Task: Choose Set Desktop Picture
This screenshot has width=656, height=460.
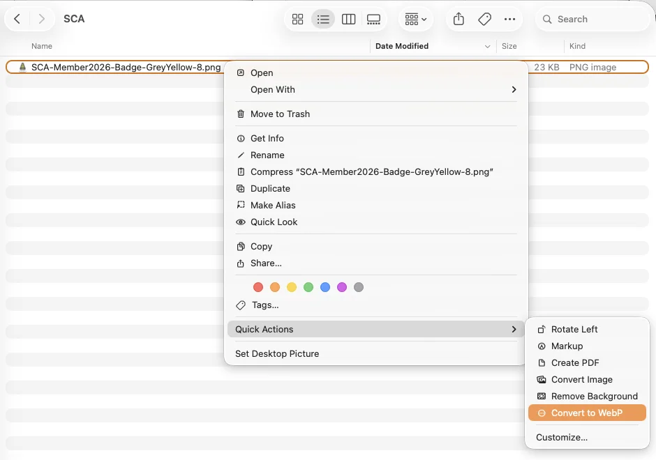Action: pyautogui.click(x=276, y=353)
